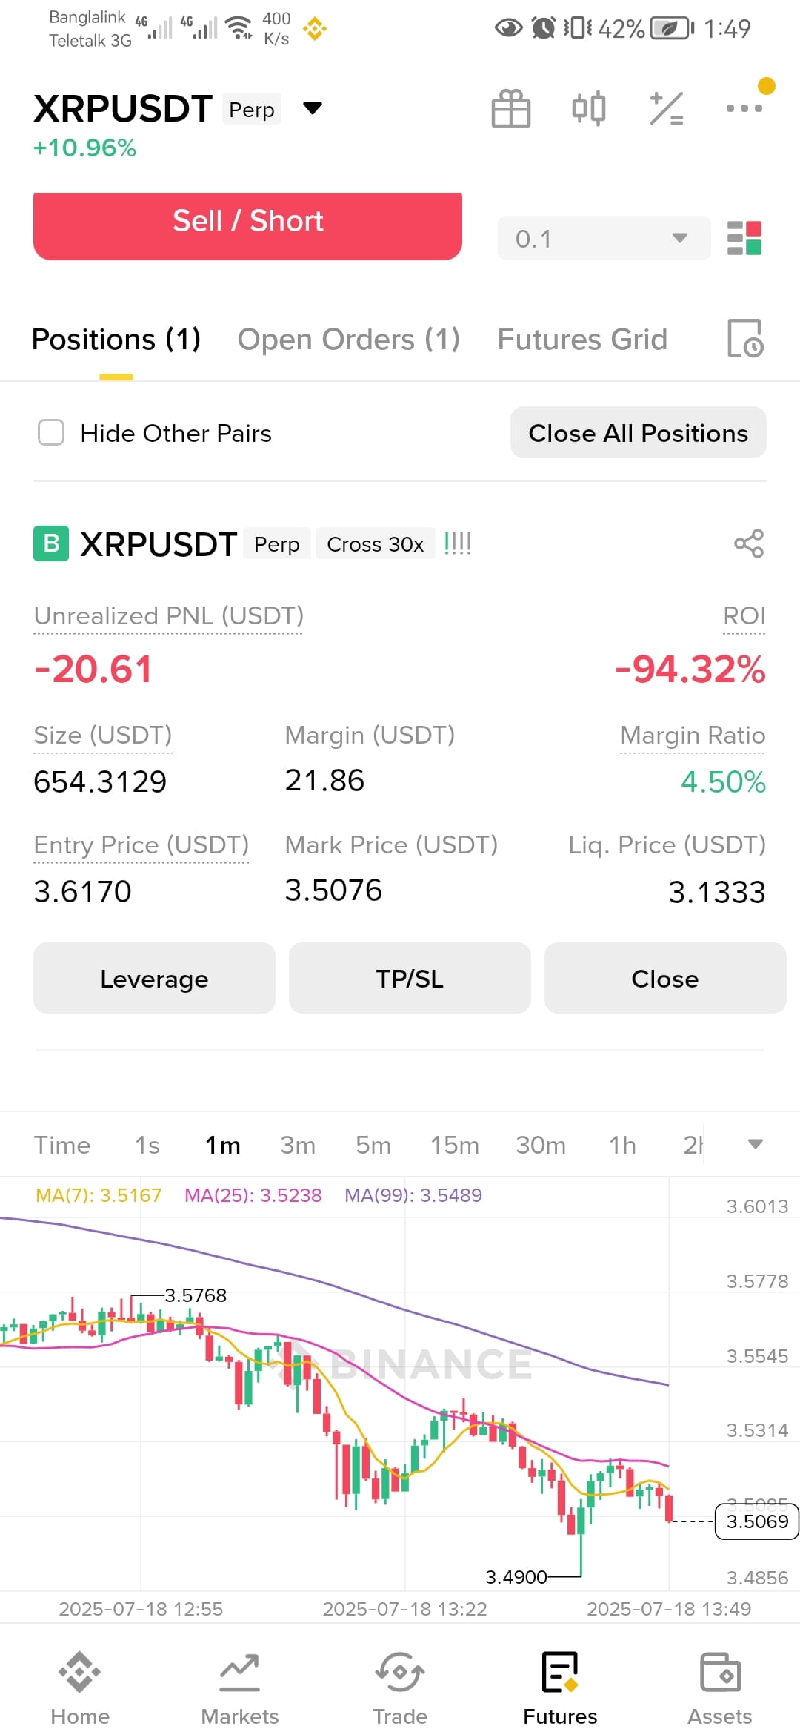This screenshot has width=800, height=1735.
Task: Share the XRPUSDT position
Action: click(749, 543)
